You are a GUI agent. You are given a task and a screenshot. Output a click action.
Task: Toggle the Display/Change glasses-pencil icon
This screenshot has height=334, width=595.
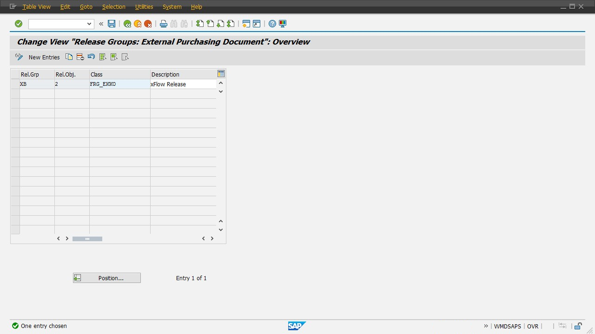tap(19, 57)
